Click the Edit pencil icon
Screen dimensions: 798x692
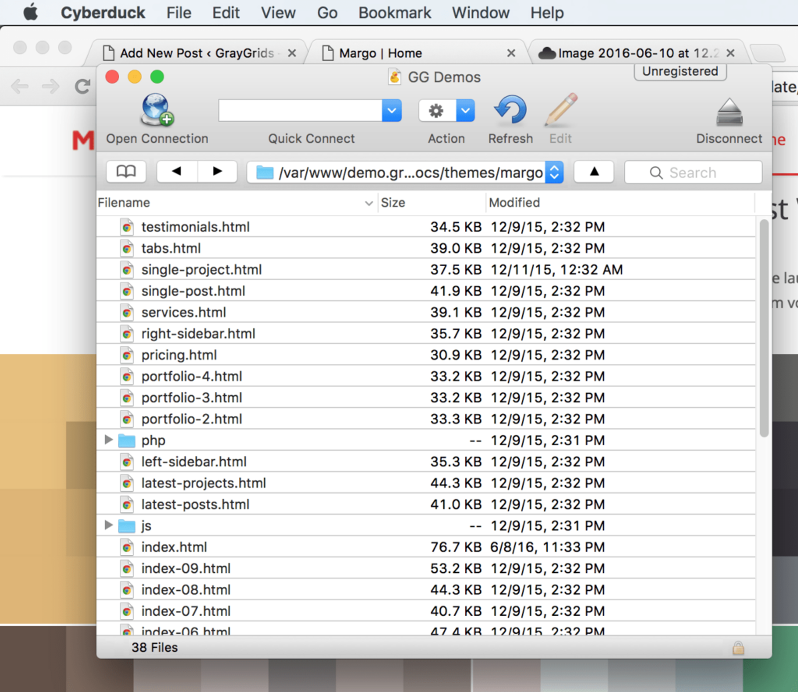pyautogui.click(x=561, y=109)
